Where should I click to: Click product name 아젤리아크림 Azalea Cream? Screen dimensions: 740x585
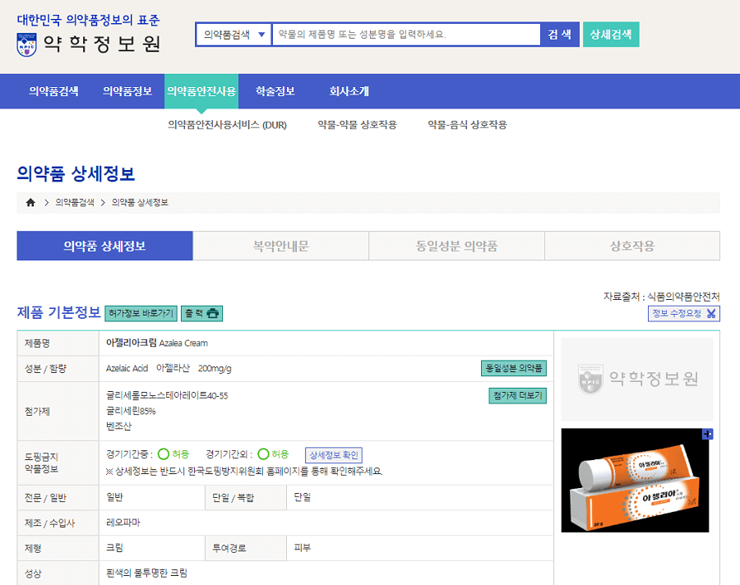[x=157, y=343]
